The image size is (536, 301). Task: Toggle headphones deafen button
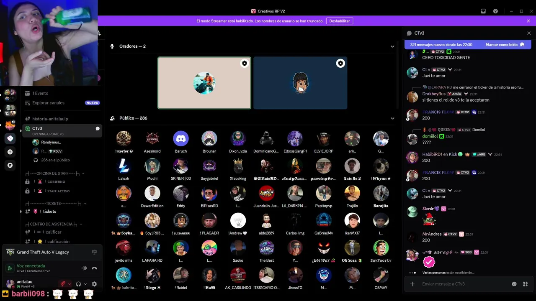[x=78, y=284]
